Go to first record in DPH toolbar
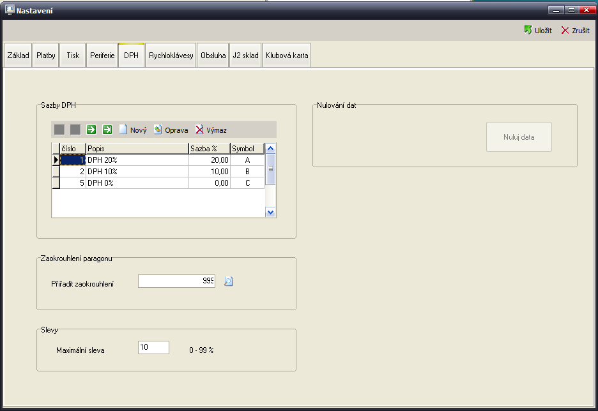 pyautogui.click(x=59, y=130)
